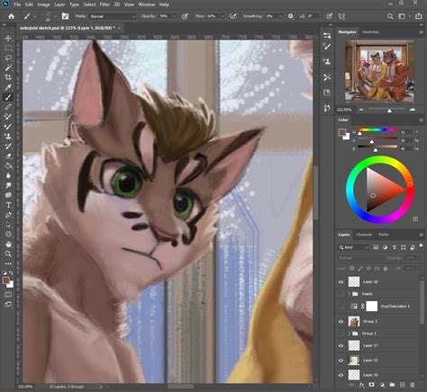The height and width of the screenshot is (392, 427).
Task: Create a new layer group
Action: click(392, 385)
